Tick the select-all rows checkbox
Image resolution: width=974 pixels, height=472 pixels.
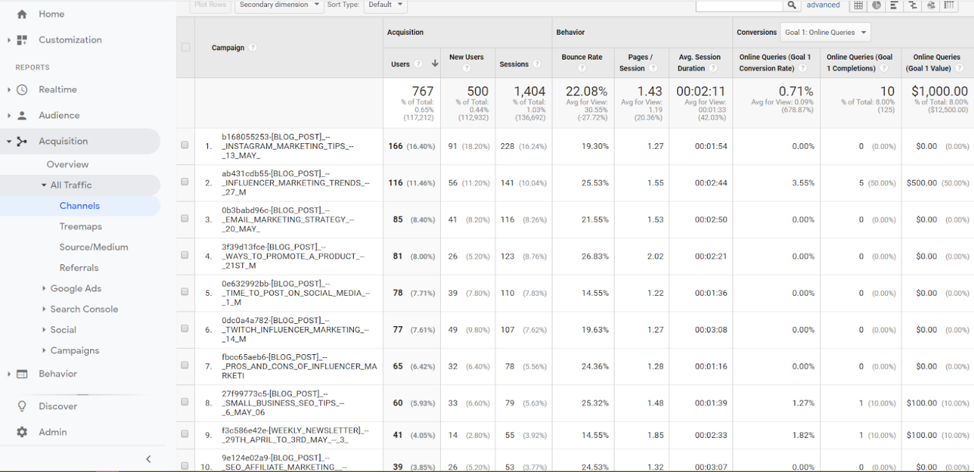(x=185, y=46)
